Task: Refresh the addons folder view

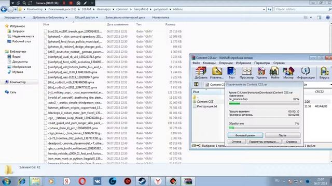Action: point(269,9)
